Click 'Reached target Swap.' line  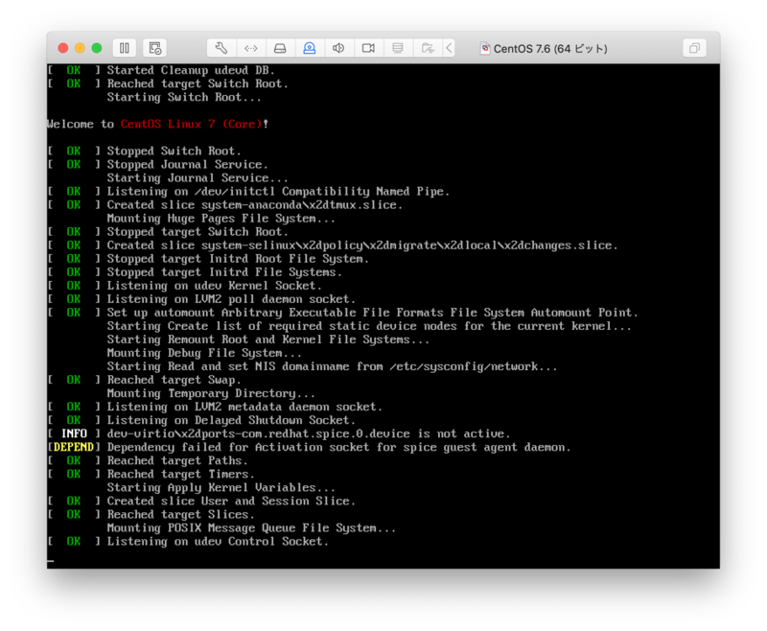click(x=174, y=380)
